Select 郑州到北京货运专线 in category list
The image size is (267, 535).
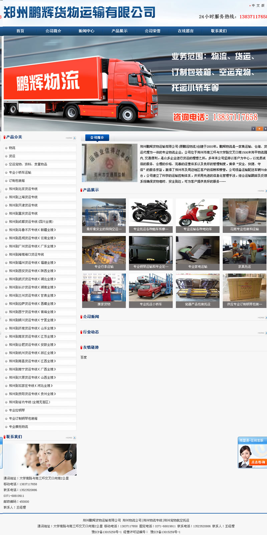(x=23, y=189)
